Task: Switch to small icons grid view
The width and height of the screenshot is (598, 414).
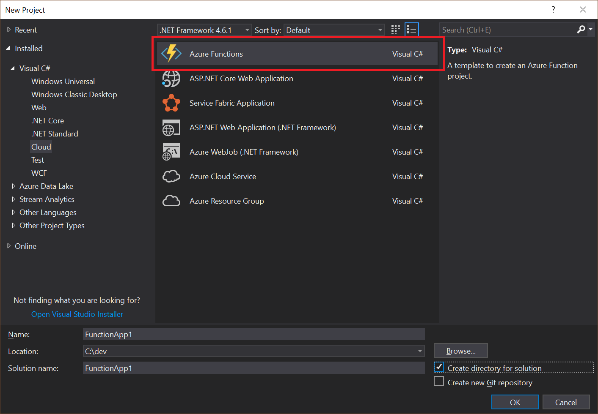Action: pos(396,29)
